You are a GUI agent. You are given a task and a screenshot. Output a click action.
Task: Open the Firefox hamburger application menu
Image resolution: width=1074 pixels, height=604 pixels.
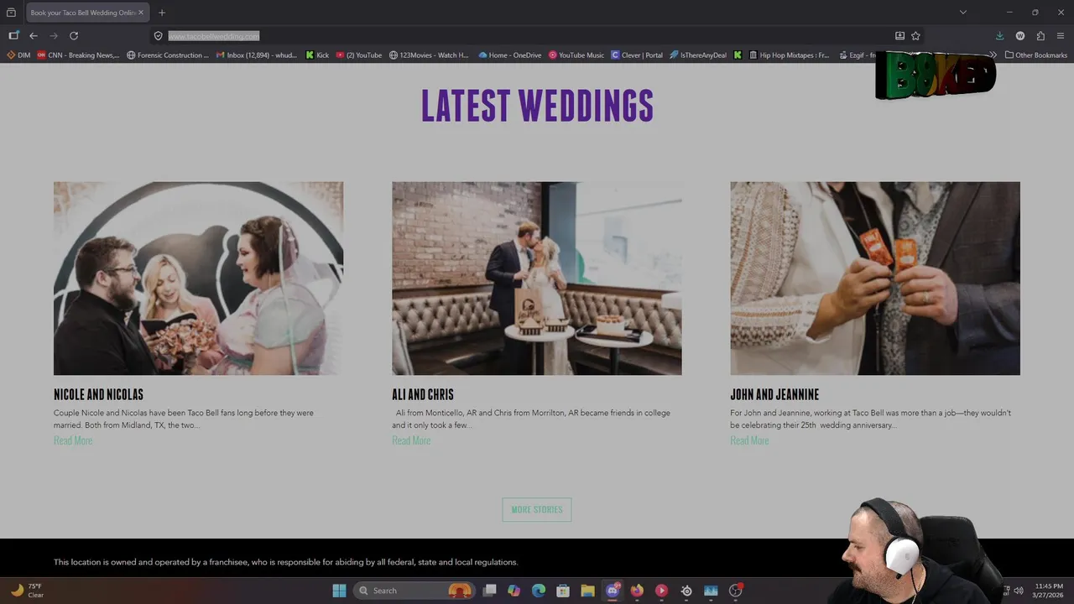pyautogui.click(x=1061, y=36)
